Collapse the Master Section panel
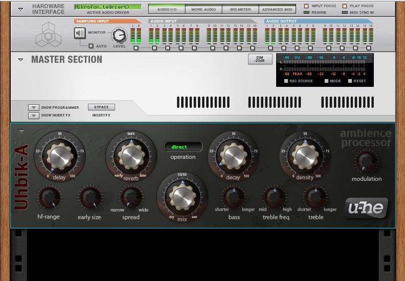Viewport: 405px width, 281px height. point(20,60)
